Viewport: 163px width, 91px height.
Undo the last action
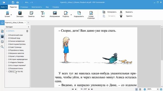pyautogui.click(x=27, y=2)
